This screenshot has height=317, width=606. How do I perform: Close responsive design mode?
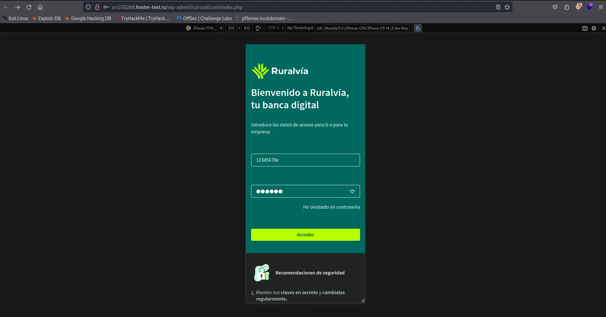[x=603, y=28]
